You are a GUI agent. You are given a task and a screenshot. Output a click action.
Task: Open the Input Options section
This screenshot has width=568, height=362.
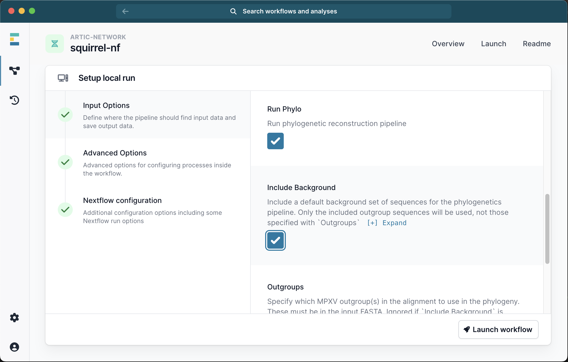(106, 105)
